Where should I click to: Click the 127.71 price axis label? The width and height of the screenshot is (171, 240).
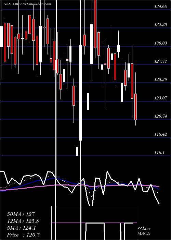click(161, 61)
